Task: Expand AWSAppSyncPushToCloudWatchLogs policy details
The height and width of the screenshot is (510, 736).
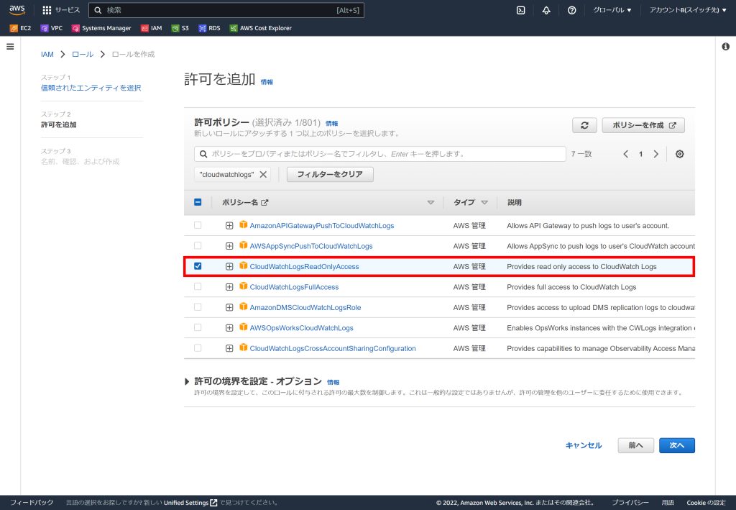Action: coord(229,246)
